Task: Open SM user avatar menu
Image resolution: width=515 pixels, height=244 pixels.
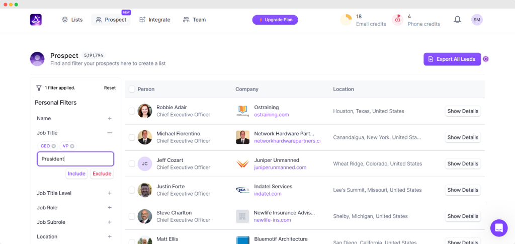Action: pyautogui.click(x=477, y=20)
